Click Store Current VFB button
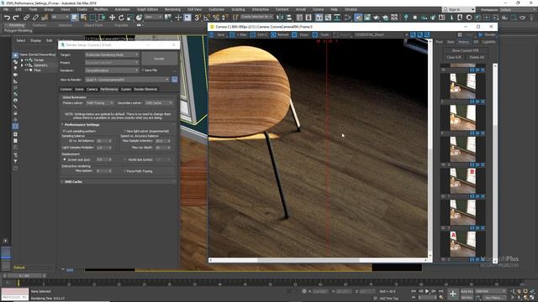 [x=465, y=50]
